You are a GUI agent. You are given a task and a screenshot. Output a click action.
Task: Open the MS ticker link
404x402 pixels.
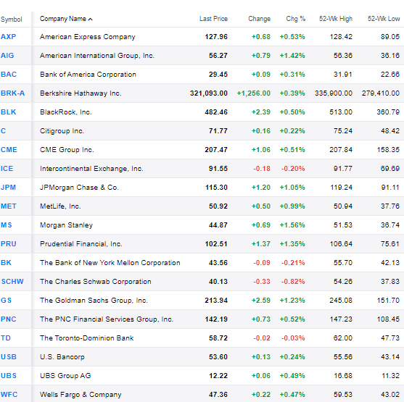click(7, 225)
